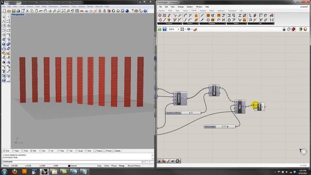Screen dimensions: 311x175
Task: Switch to the Params tab in Grasshopper
Action: [161, 11]
